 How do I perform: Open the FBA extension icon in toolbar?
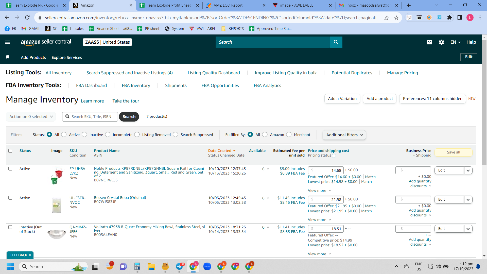pos(439,18)
